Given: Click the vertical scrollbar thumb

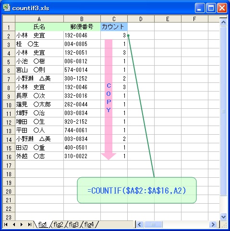Looking at the screenshot, I should 223,111.
